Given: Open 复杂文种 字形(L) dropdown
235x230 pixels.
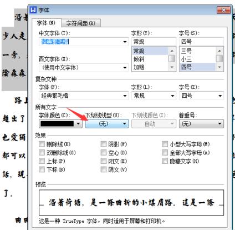Looking at the screenshot, I should [x=154, y=96].
